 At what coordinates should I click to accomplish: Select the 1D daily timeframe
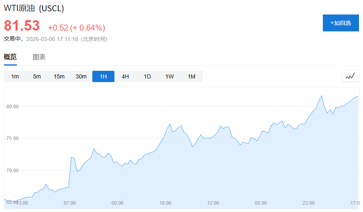click(147, 76)
